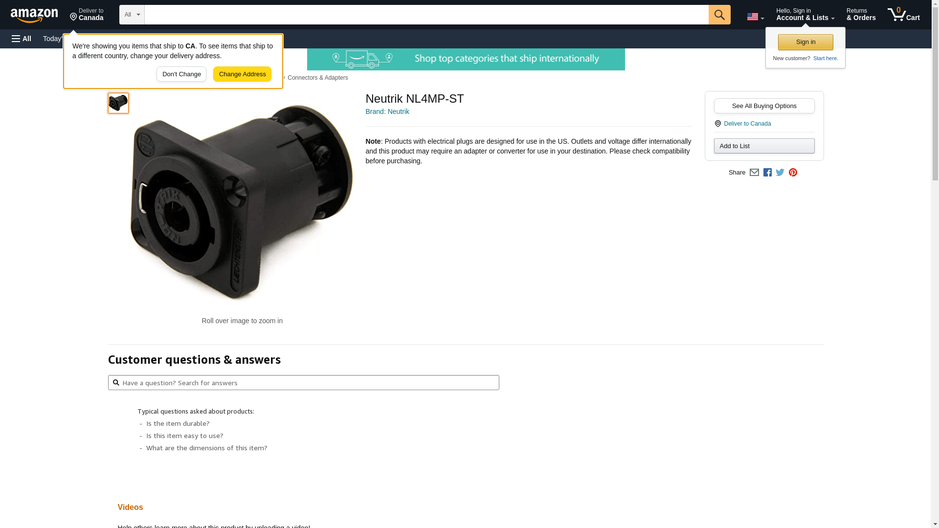Click the magnifying glass search button
The image size is (939, 528).
[x=719, y=15]
